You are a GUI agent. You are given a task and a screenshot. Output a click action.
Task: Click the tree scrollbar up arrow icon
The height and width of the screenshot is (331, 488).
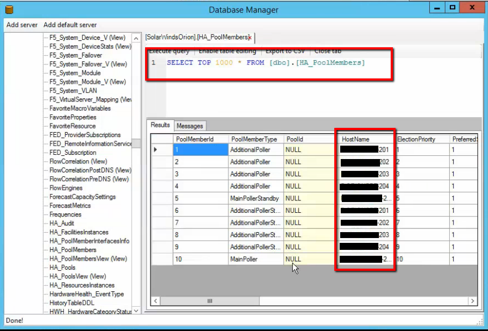(x=135, y=38)
